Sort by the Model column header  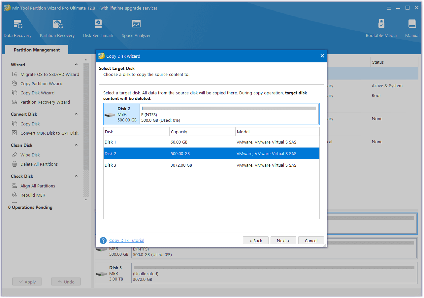point(277,132)
